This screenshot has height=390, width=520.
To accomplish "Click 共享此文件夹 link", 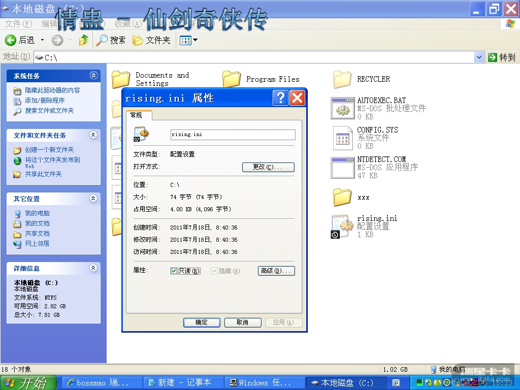I will (44, 174).
